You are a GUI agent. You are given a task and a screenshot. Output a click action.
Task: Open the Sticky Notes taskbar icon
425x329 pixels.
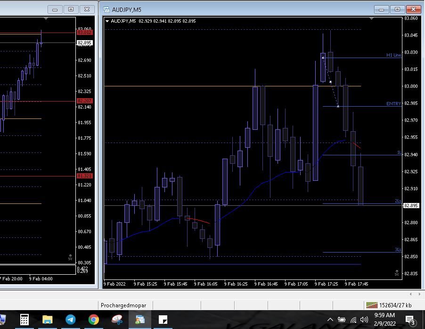point(163,320)
